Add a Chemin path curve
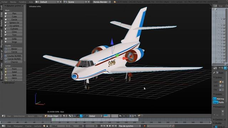Viewport: 228px width, 128px height. [14, 62]
